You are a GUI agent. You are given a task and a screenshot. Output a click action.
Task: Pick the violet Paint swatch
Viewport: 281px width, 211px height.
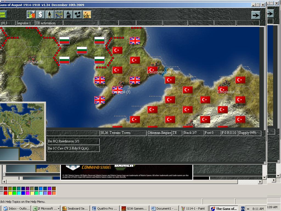point(49,188)
